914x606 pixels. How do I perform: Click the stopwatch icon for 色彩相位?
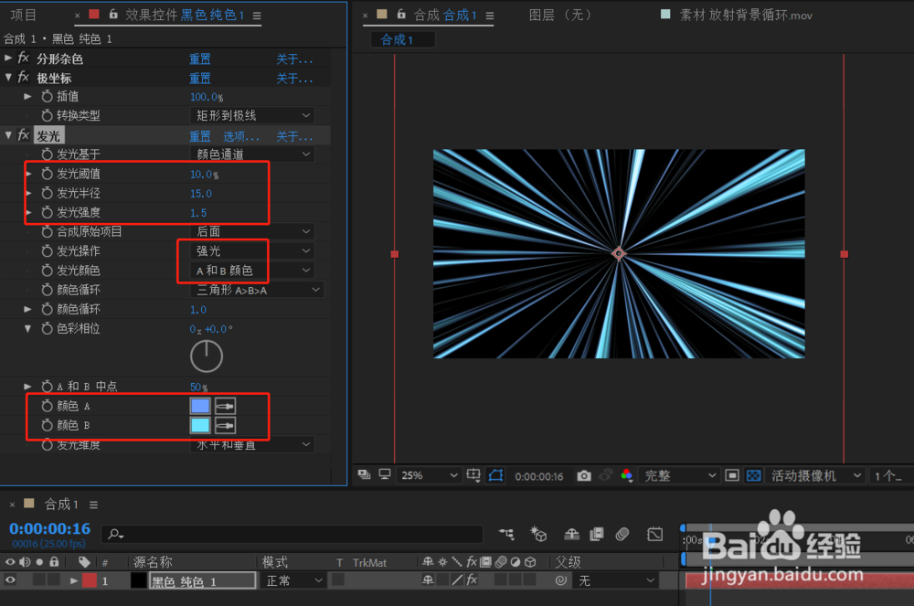[48, 329]
